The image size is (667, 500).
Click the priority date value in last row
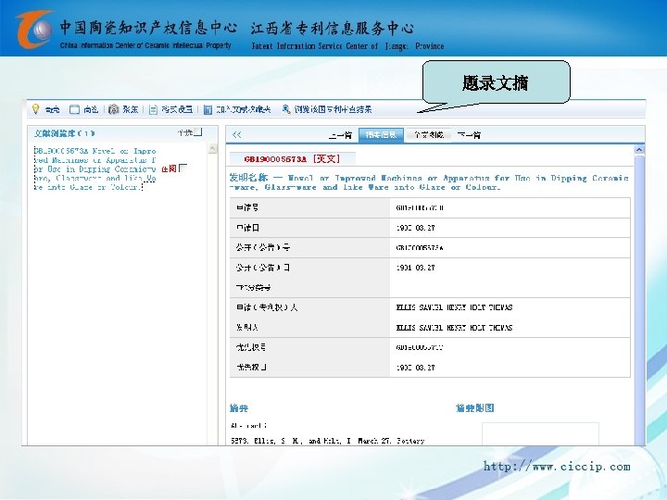pos(416,368)
